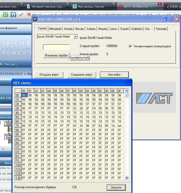Click the hex viewer scroll down arrow
Viewport: 181px width, 193px height.
[x=127, y=178]
